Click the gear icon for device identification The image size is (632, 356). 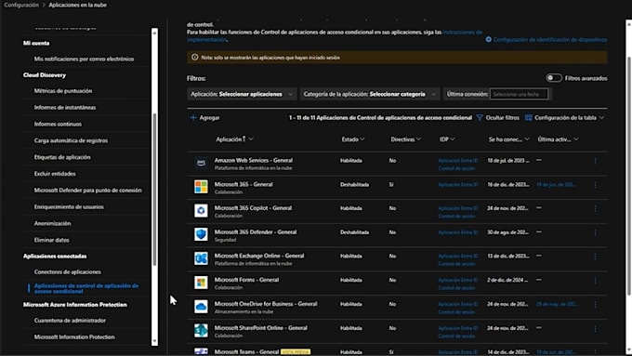pos(488,40)
